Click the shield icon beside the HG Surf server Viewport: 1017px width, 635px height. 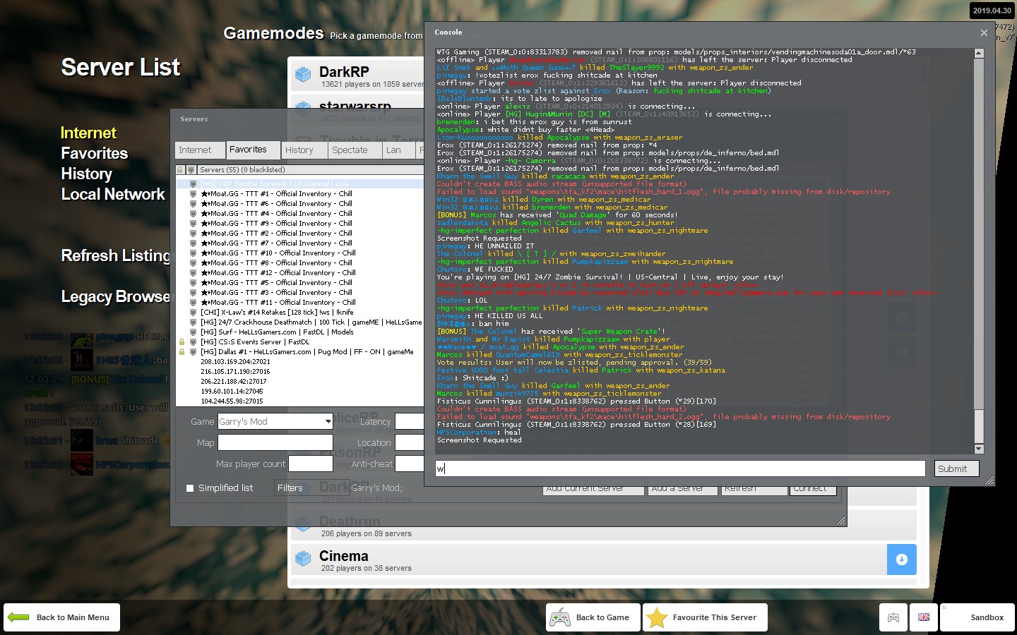click(193, 332)
